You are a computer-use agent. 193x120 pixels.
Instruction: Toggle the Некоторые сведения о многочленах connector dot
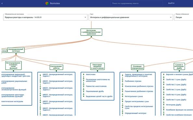tap(97, 71)
